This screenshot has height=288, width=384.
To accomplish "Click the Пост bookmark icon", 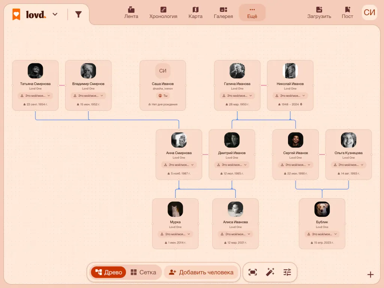I will [348, 9].
